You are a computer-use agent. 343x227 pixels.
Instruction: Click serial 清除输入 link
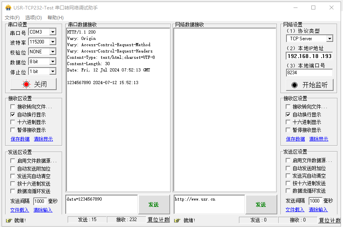click(x=43, y=210)
